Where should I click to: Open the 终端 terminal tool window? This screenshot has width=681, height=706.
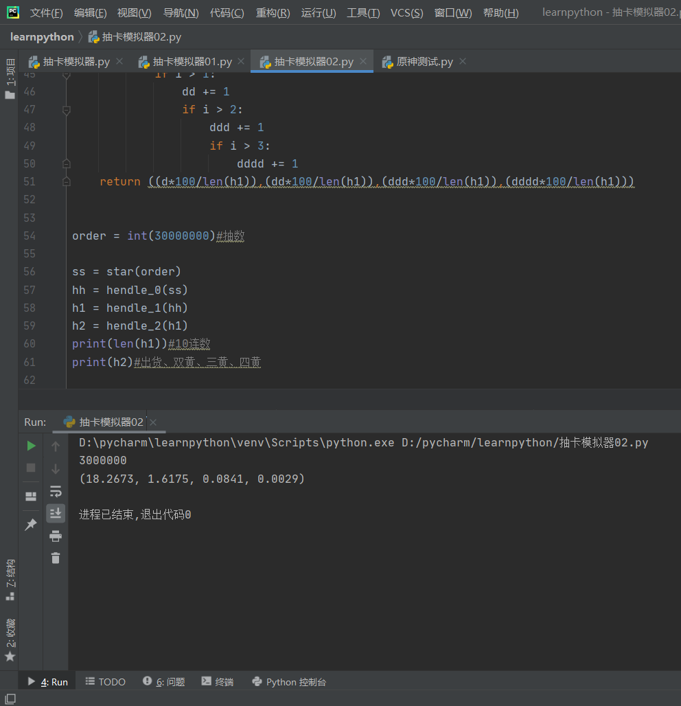(x=218, y=682)
